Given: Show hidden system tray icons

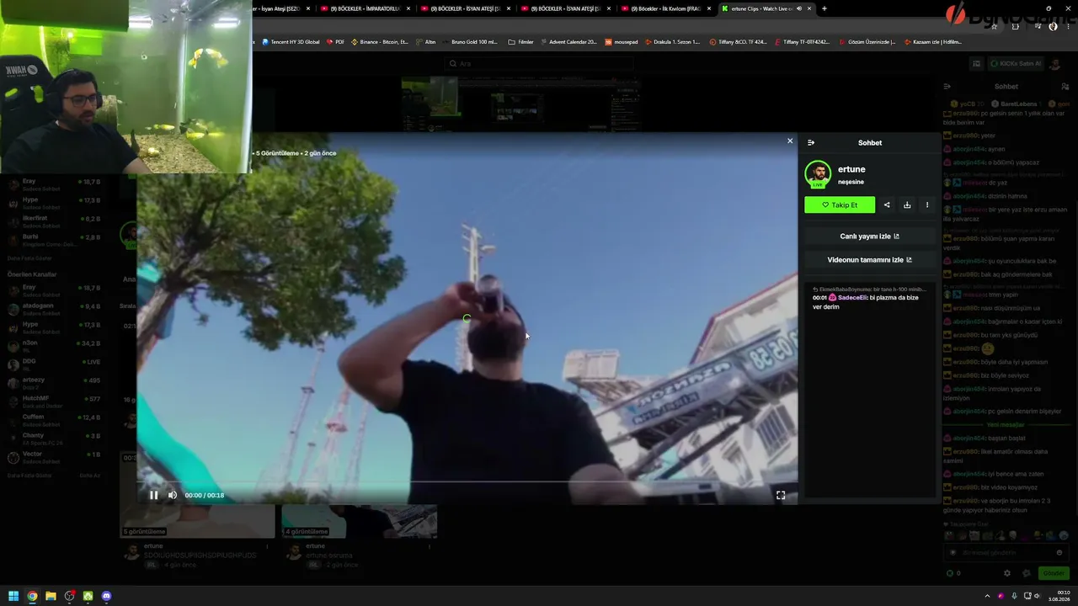Looking at the screenshot, I should [x=987, y=596].
